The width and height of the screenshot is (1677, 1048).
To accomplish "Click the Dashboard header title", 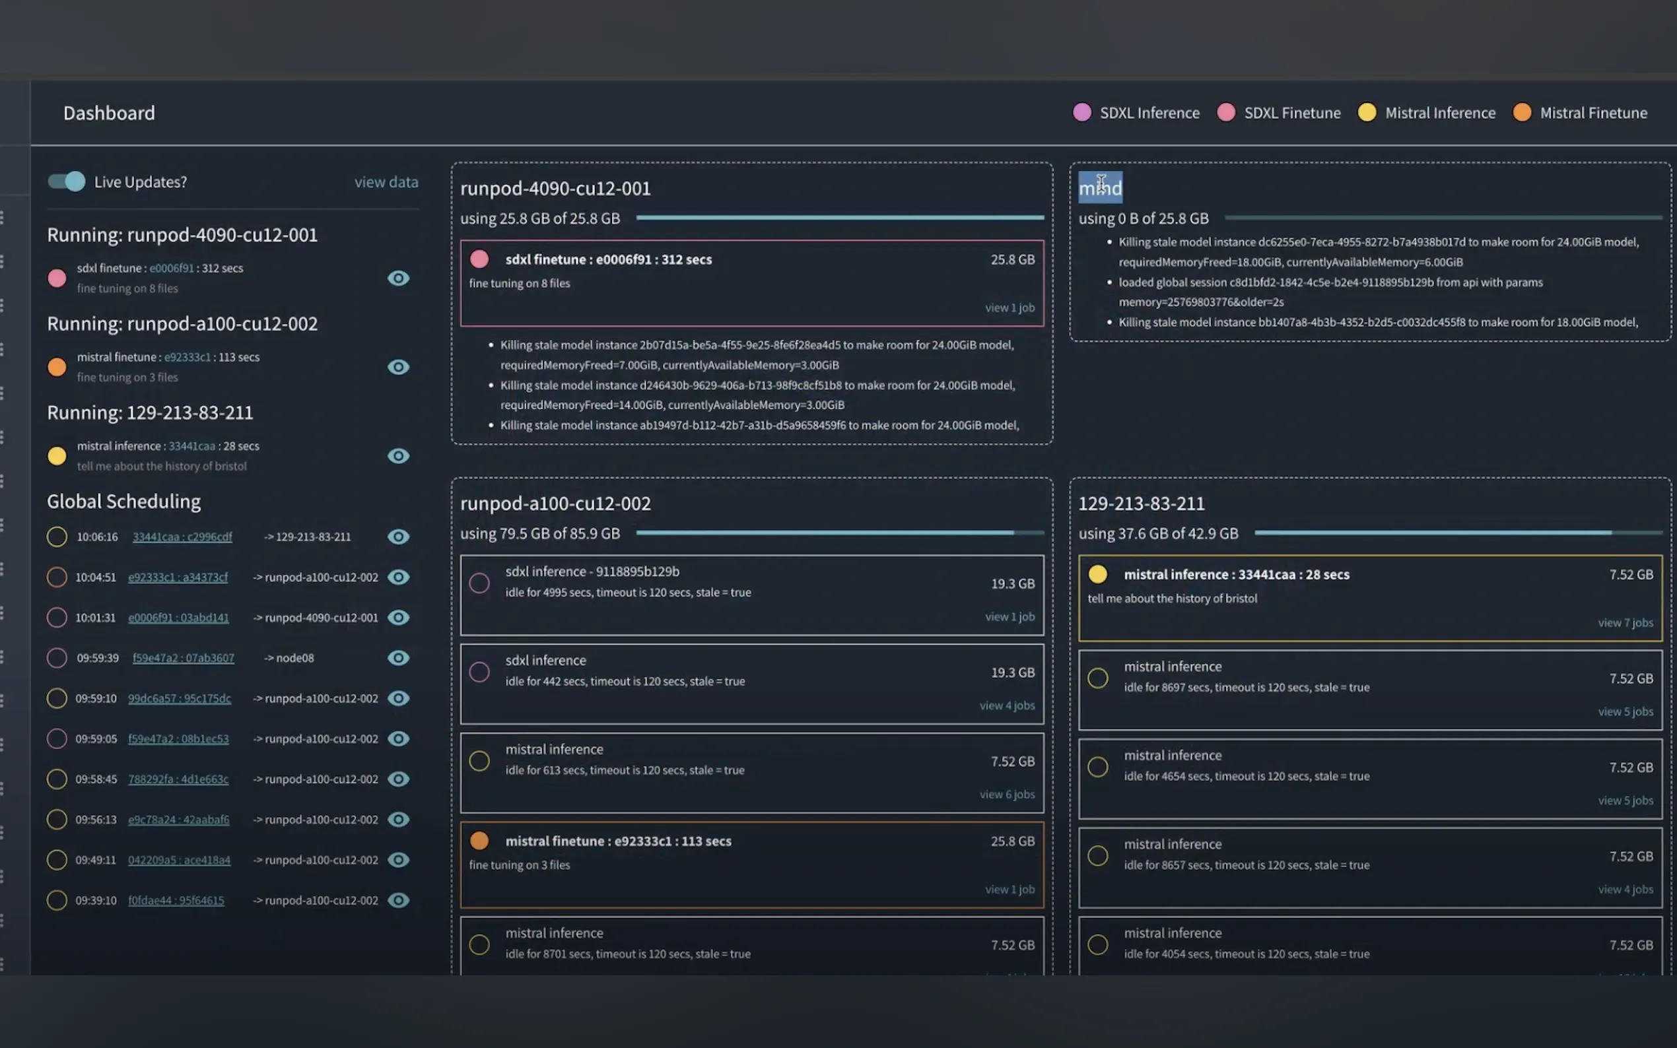I will 109,113.
